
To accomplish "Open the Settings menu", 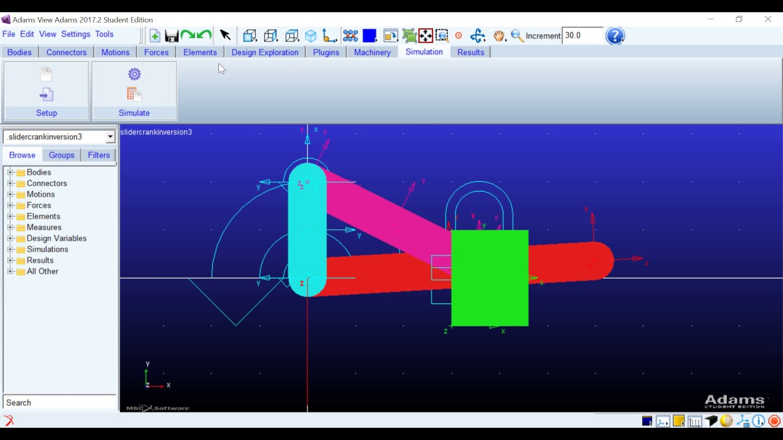I will [76, 34].
